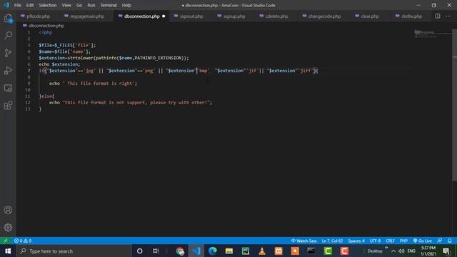Open the Extensions view
Image resolution: width=457 pixels, height=257 pixels.
click(8, 106)
